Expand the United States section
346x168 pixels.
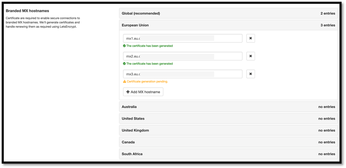coord(228,119)
